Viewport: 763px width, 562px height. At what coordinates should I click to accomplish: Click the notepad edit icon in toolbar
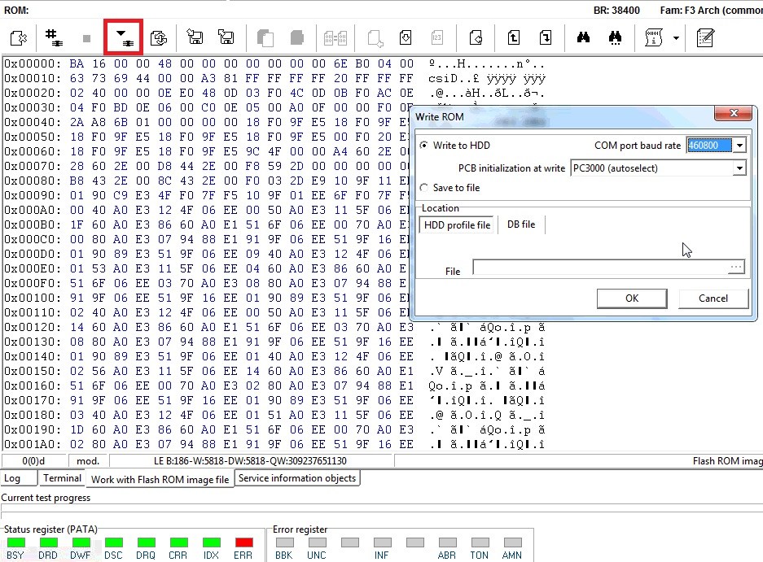click(x=705, y=37)
